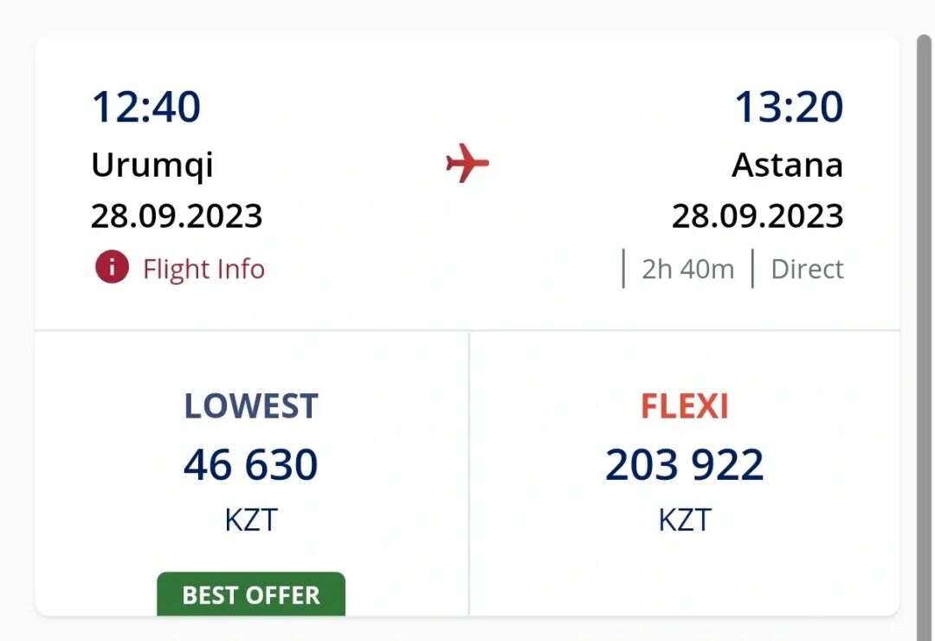Click the red Flight Info circle icon

click(x=112, y=269)
